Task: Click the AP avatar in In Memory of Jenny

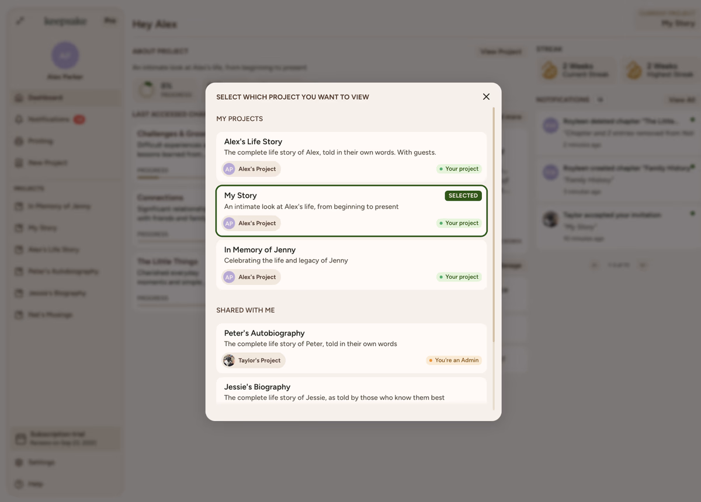Action: point(229,277)
